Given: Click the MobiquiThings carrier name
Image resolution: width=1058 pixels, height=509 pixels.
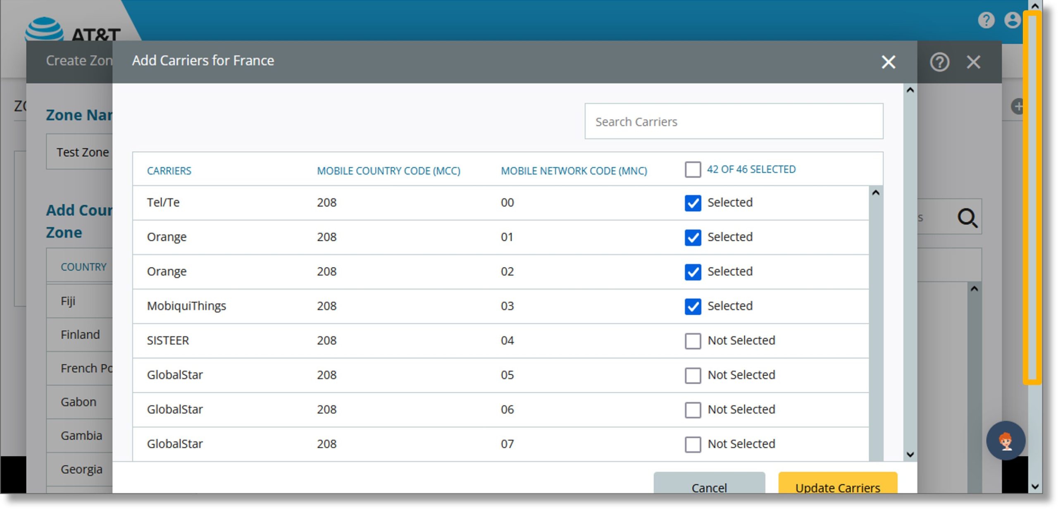Looking at the screenshot, I should pyautogui.click(x=186, y=306).
